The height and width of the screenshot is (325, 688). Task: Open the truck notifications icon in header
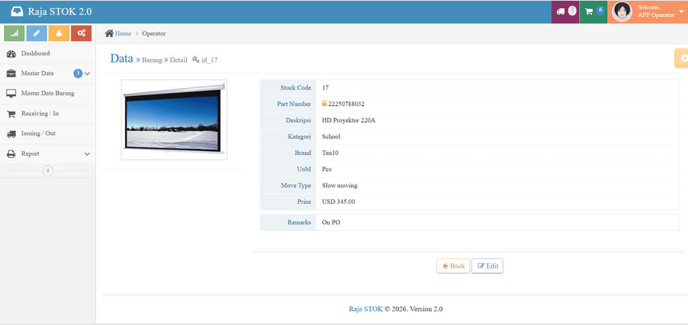click(565, 12)
